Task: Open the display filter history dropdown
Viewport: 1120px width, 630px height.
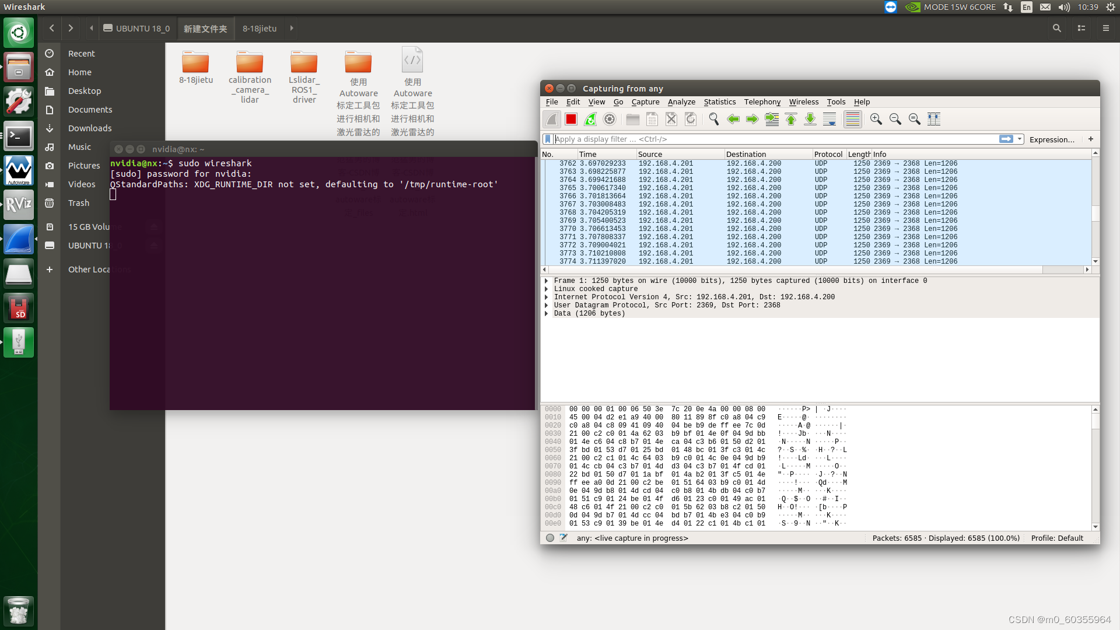Action: (1020, 139)
